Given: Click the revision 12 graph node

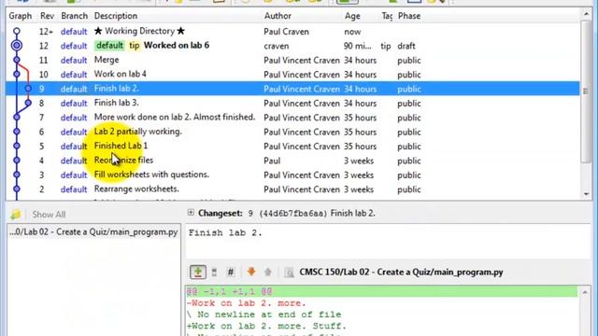Looking at the screenshot, I should click(17, 46).
